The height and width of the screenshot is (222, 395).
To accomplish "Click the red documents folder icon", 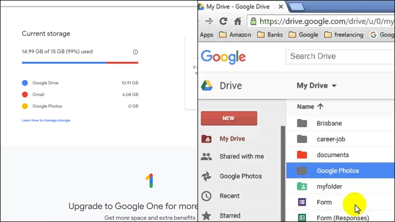I will 302,155.
